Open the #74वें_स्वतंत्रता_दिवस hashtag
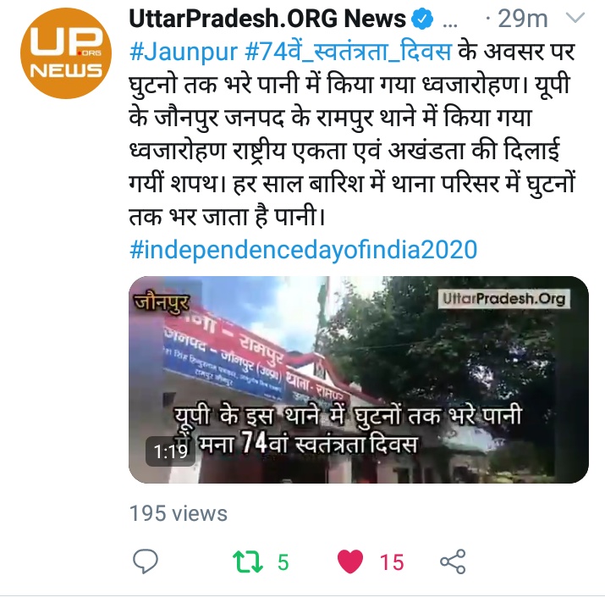This screenshot has height=603, width=605. coord(348,52)
